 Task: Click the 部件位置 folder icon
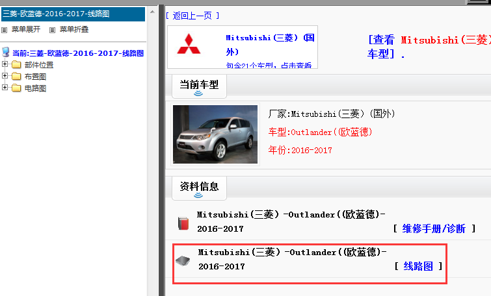(16, 65)
